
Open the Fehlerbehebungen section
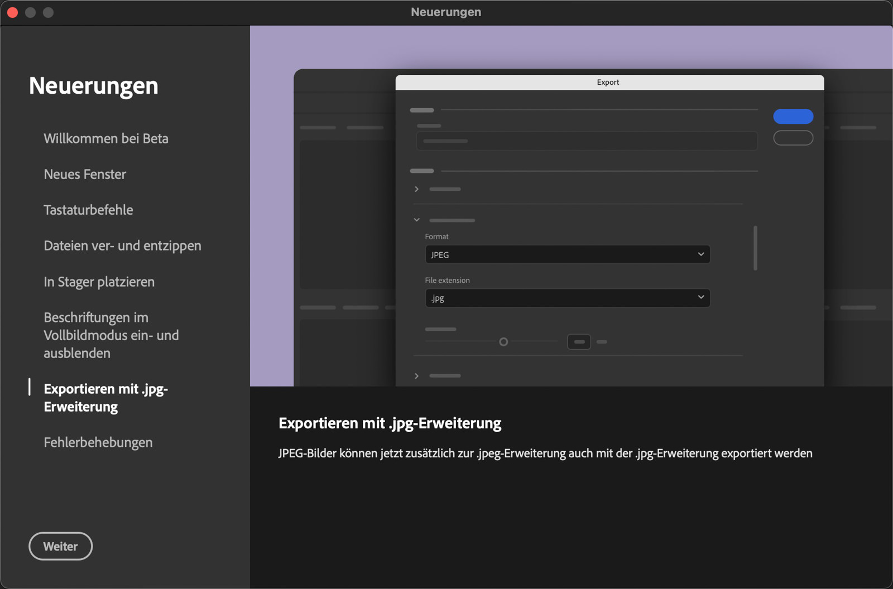(x=98, y=442)
